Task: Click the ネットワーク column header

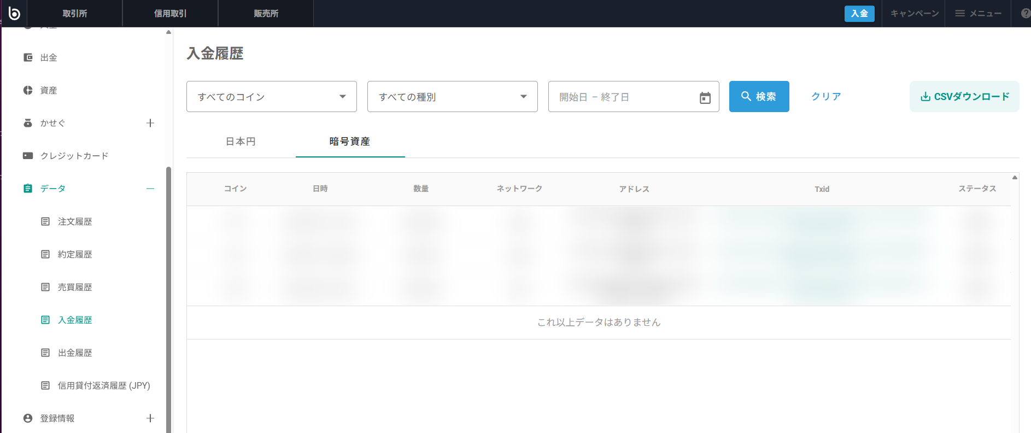Action: tap(519, 189)
